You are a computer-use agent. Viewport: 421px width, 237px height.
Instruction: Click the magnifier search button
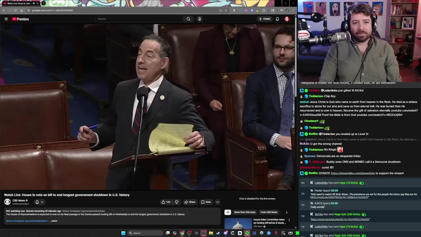click(x=188, y=19)
